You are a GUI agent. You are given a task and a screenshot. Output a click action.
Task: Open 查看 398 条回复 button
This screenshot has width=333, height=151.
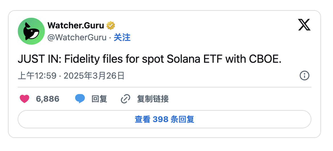point(165,119)
